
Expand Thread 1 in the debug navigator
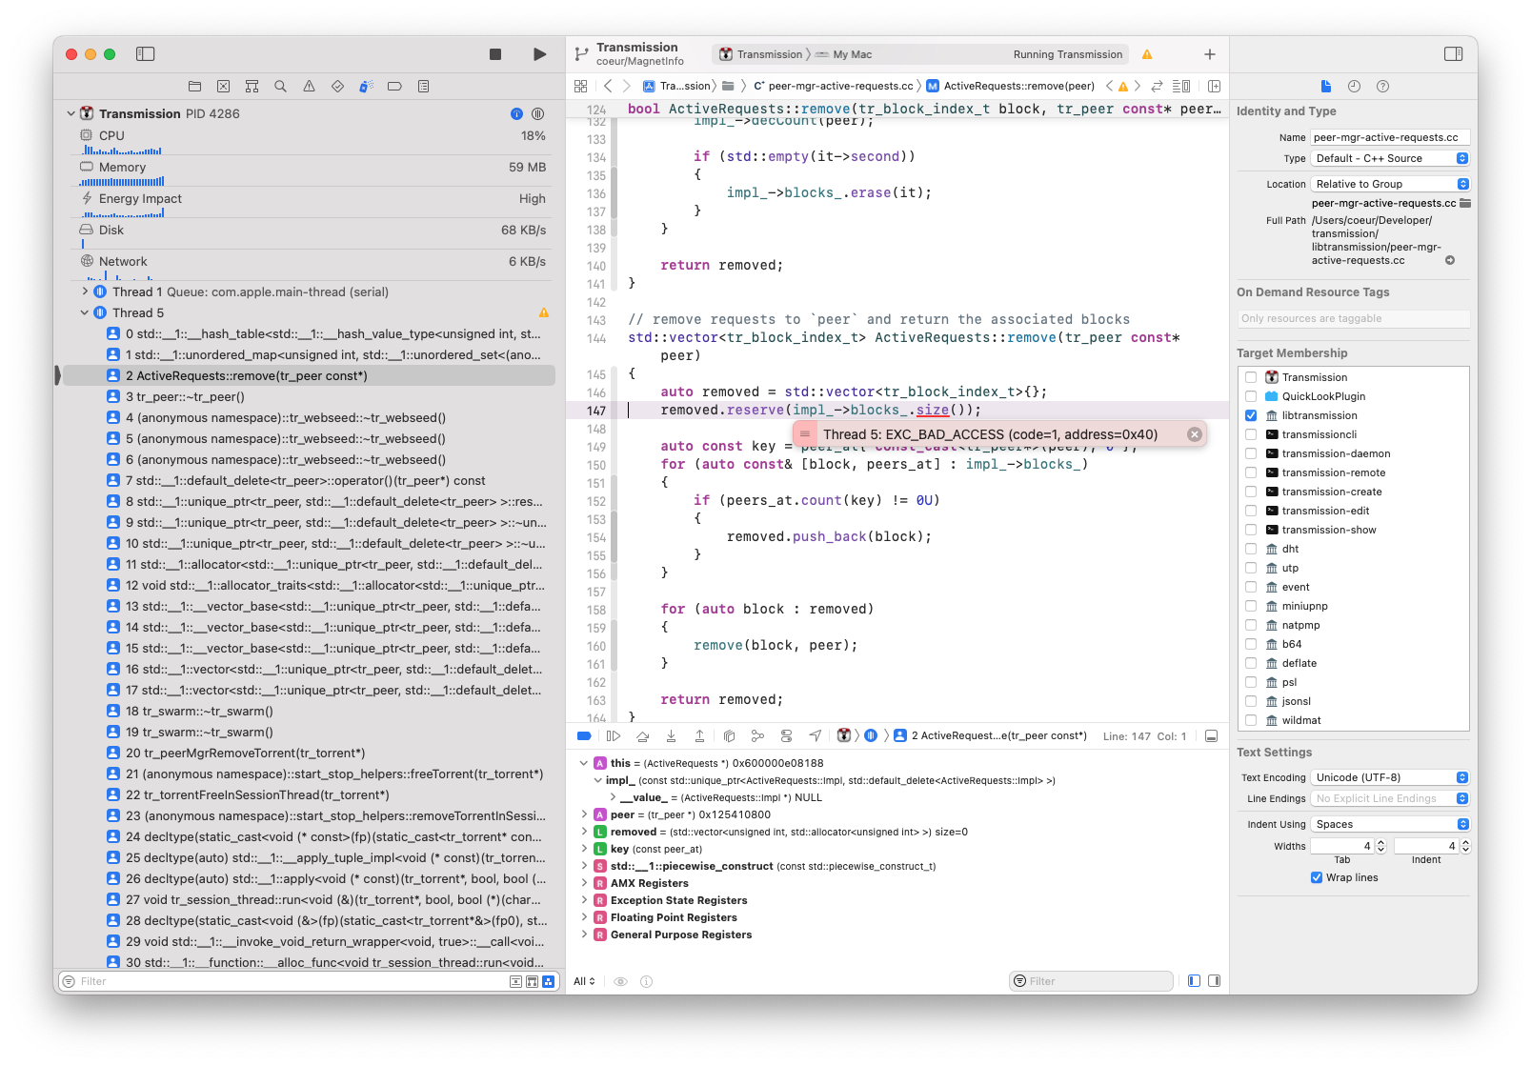click(x=85, y=291)
